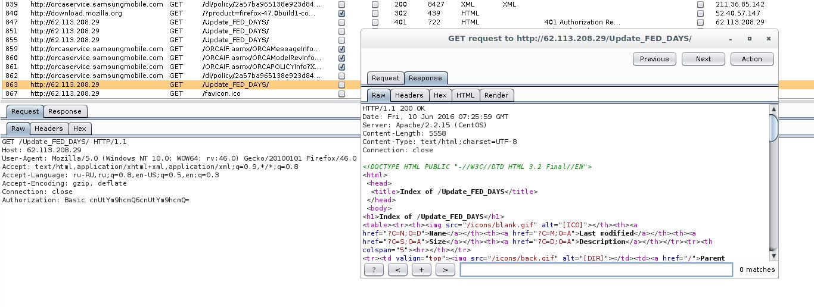Image resolution: width=814 pixels, height=307 pixels.
Task: Open the Render tab in response viewer
Action: coord(496,95)
